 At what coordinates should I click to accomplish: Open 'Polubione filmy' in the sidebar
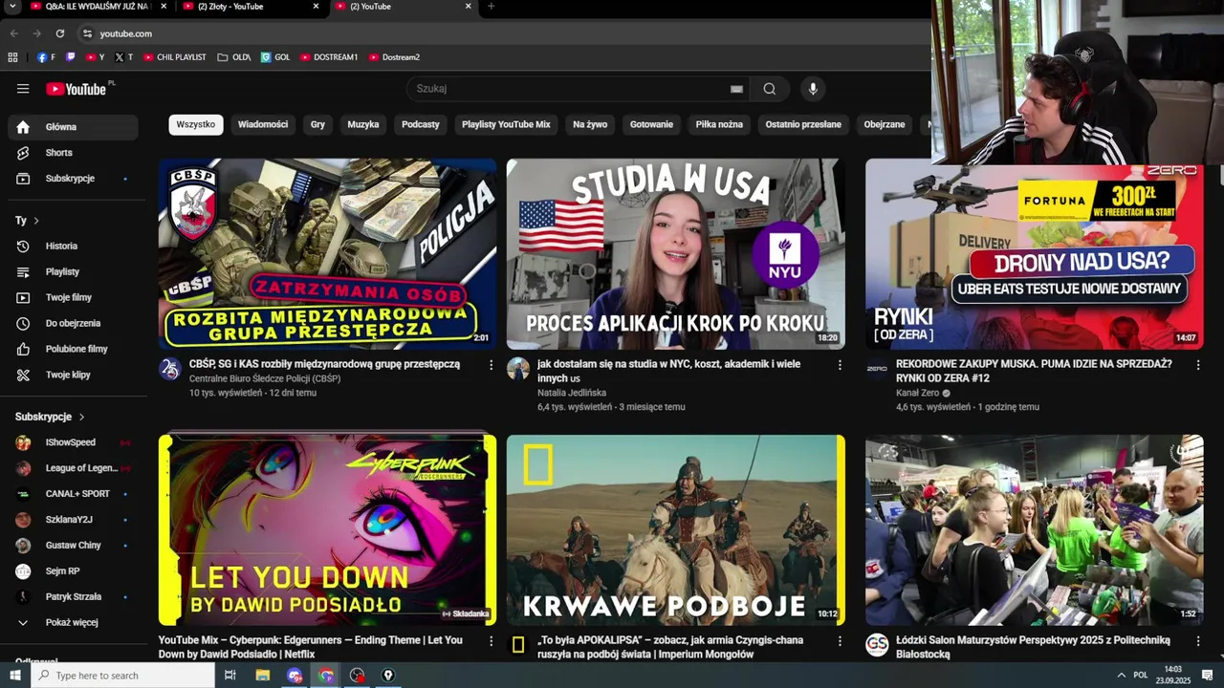pos(74,349)
